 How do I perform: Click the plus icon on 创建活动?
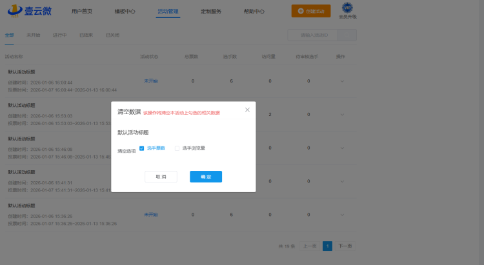301,11
